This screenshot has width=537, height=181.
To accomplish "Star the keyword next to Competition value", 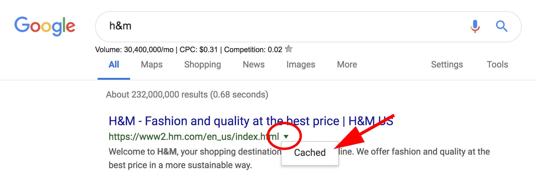I will pos(289,49).
